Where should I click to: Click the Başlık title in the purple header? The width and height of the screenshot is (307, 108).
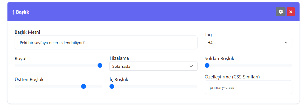click(x=22, y=12)
